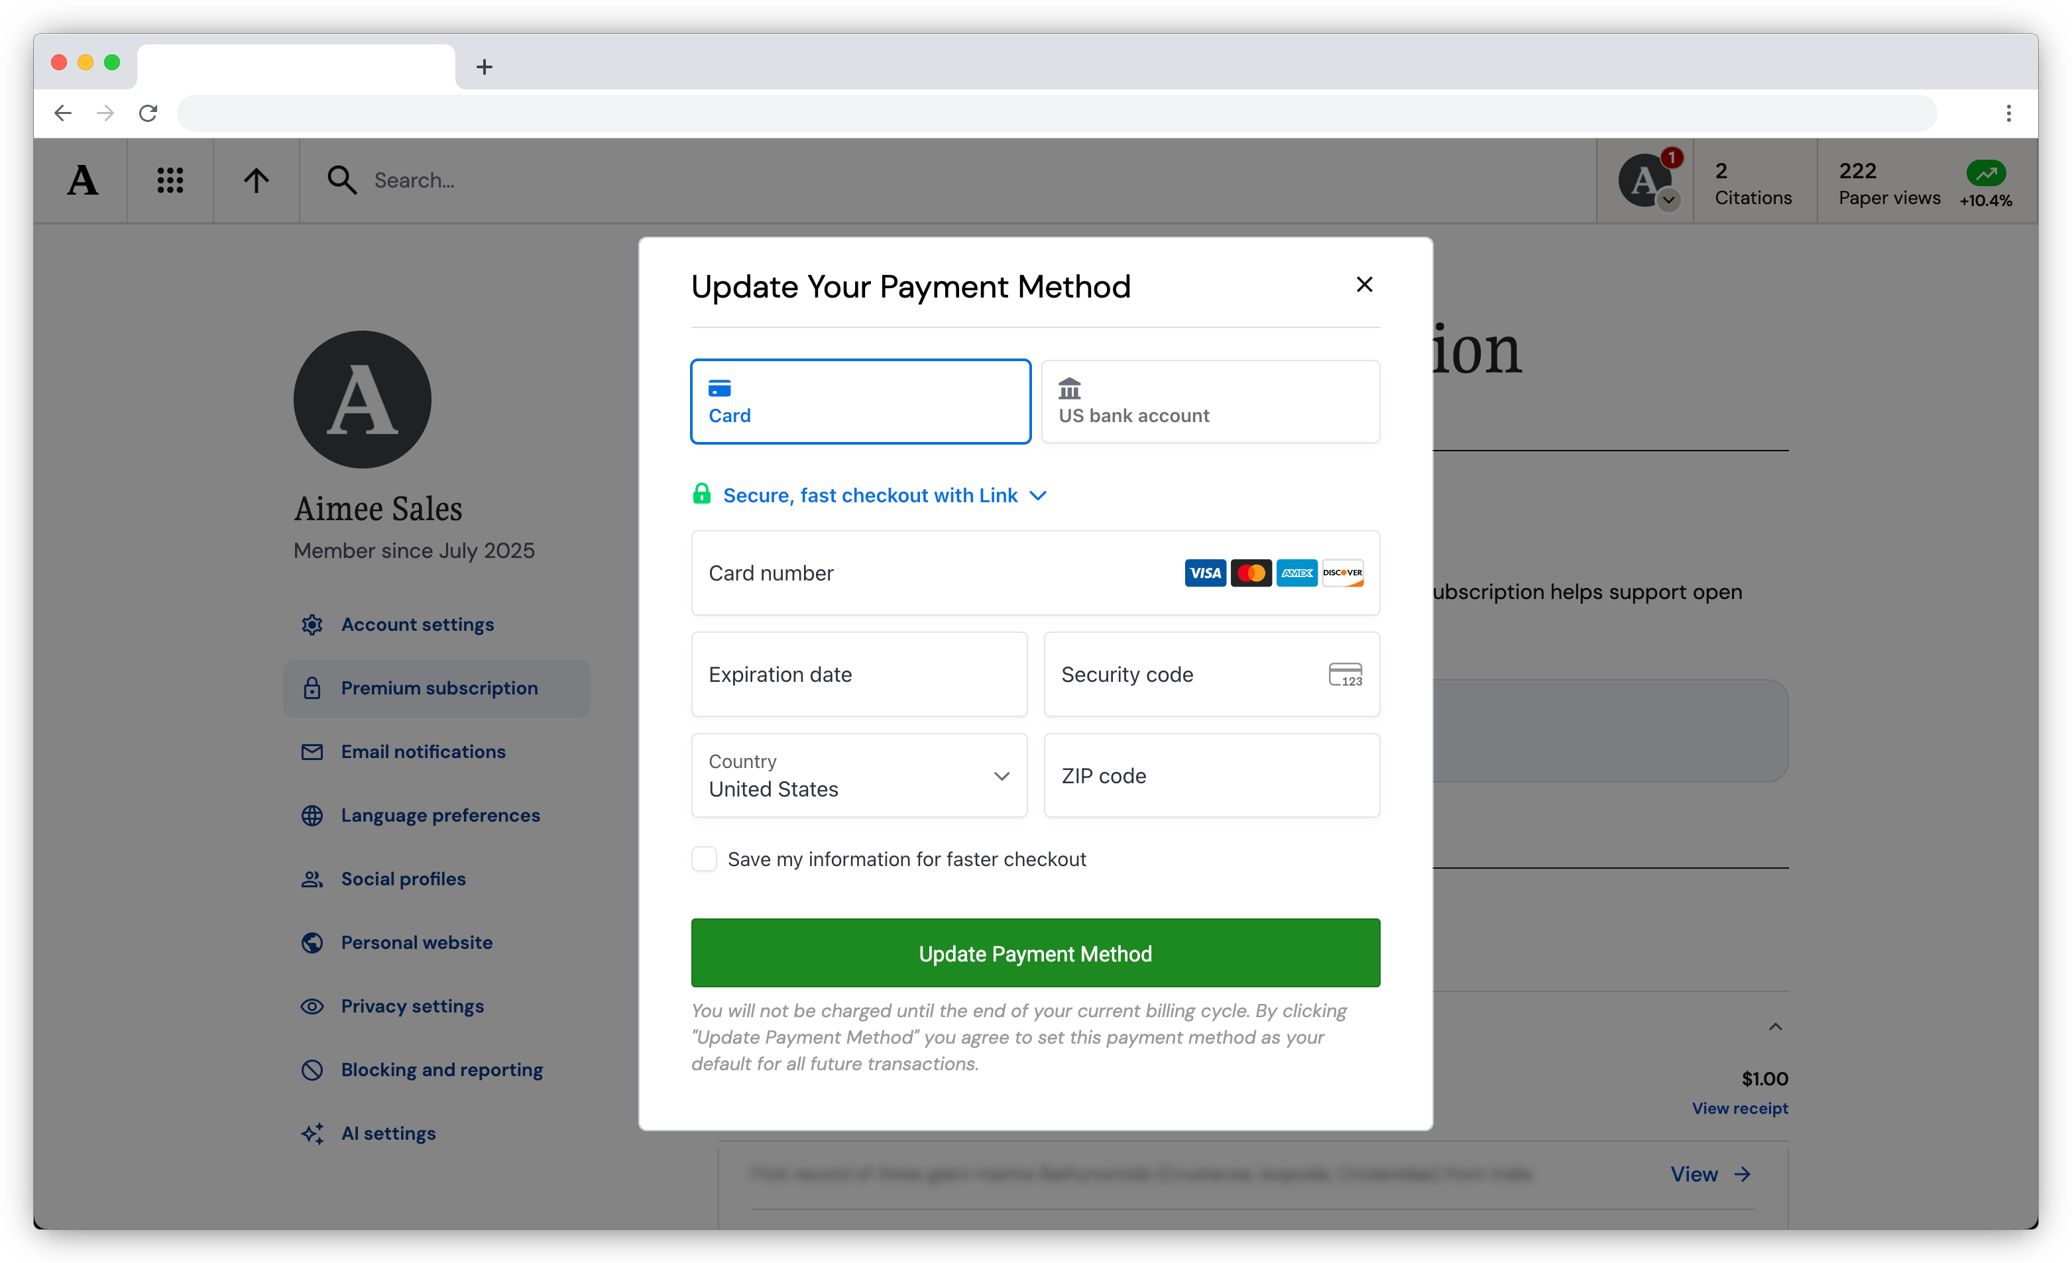Select the Card payment tab

click(x=860, y=401)
